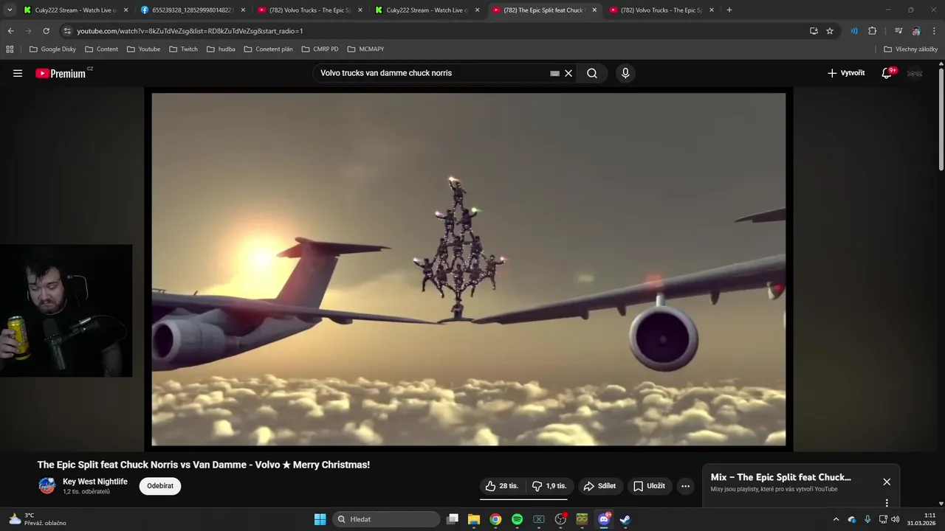
Task: Go back in browser history
Action: [x=10, y=31]
